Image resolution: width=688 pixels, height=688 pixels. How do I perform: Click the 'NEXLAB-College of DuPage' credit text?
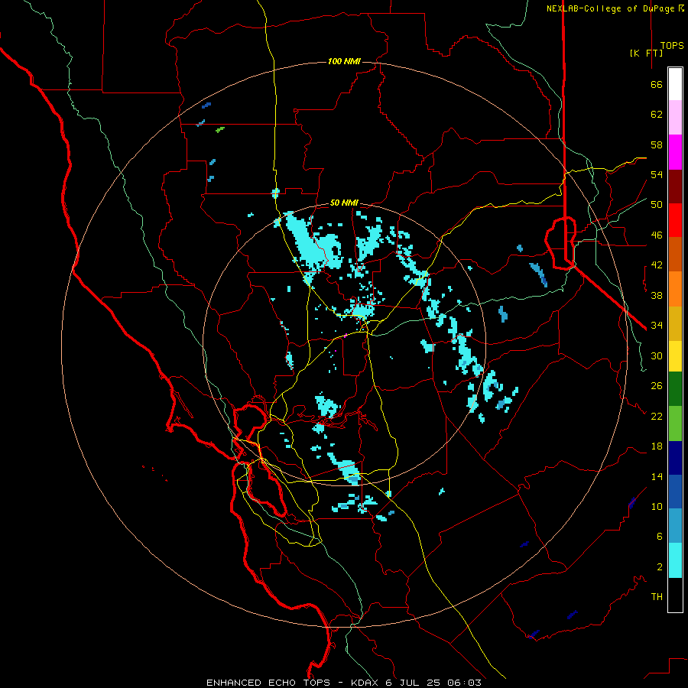click(x=612, y=8)
